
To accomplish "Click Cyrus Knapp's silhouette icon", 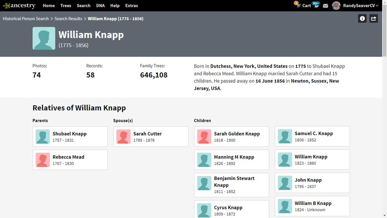I will pyautogui.click(x=204, y=210).
